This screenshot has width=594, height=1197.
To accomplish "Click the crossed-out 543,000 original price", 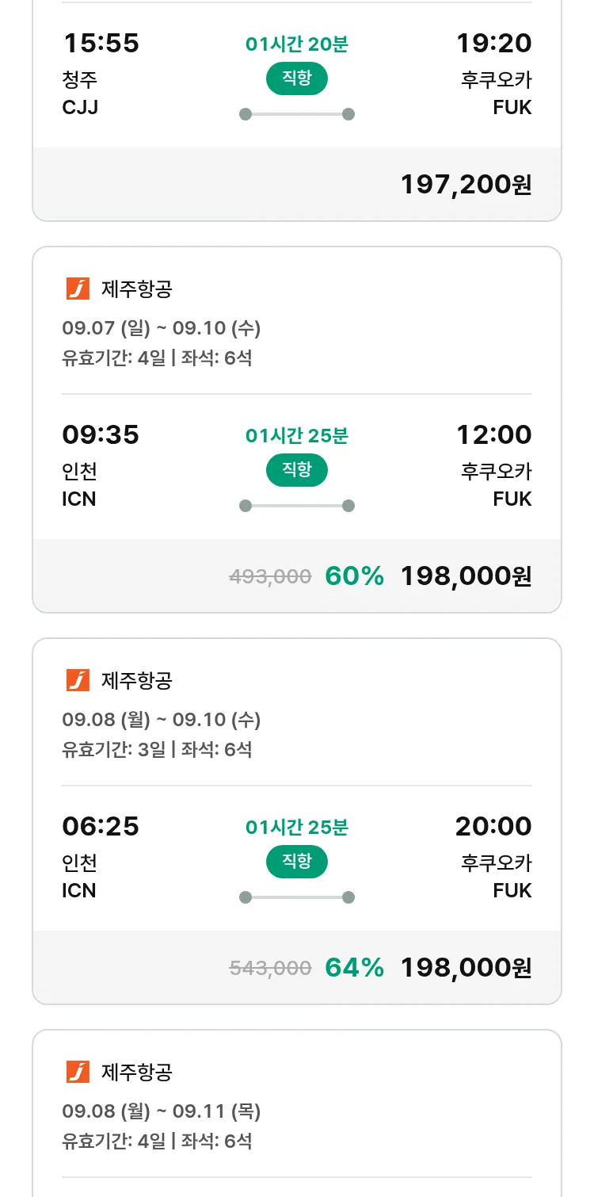I will (x=270, y=969).
